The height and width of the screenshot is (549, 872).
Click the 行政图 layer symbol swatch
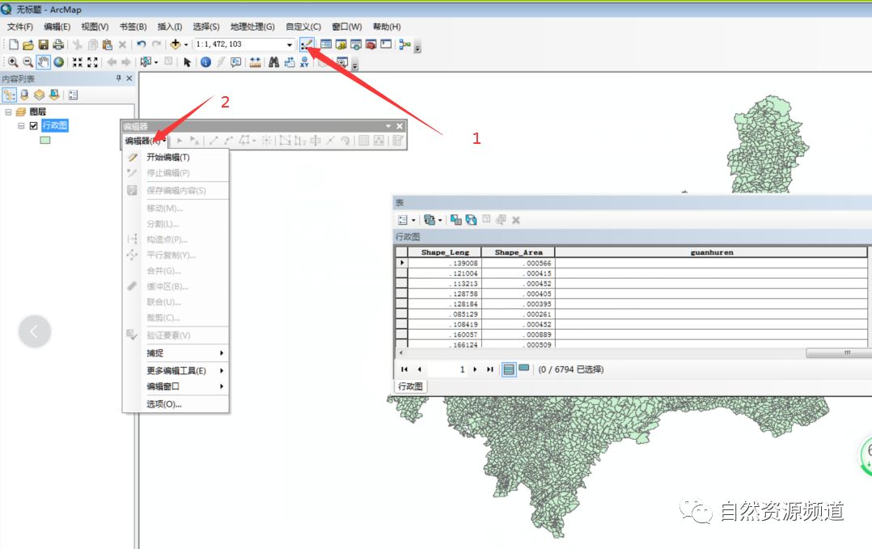[45, 140]
